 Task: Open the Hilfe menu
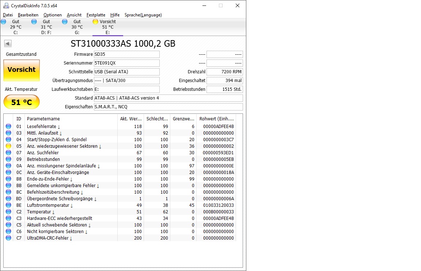pyautogui.click(x=115, y=15)
